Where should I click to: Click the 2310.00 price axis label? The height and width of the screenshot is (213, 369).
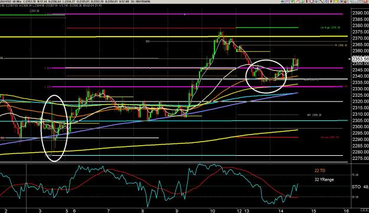click(x=360, y=114)
